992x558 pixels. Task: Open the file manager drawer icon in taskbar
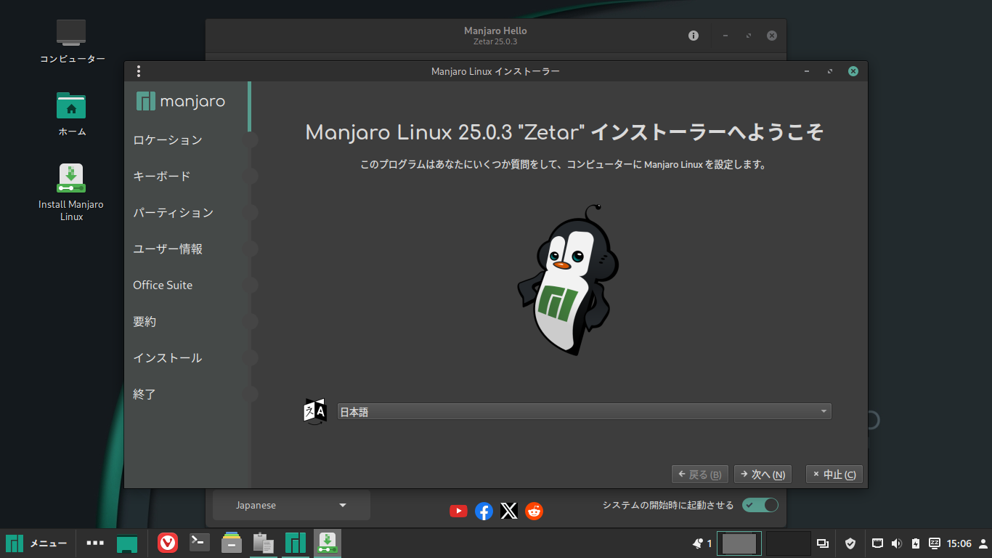tap(232, 543)
